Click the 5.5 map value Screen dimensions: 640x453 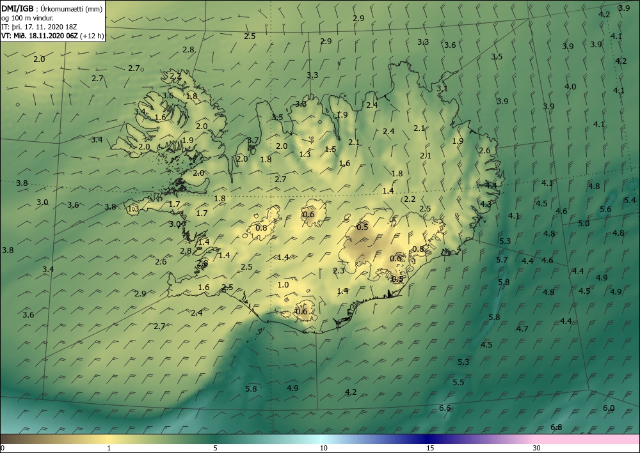(458, 382)
